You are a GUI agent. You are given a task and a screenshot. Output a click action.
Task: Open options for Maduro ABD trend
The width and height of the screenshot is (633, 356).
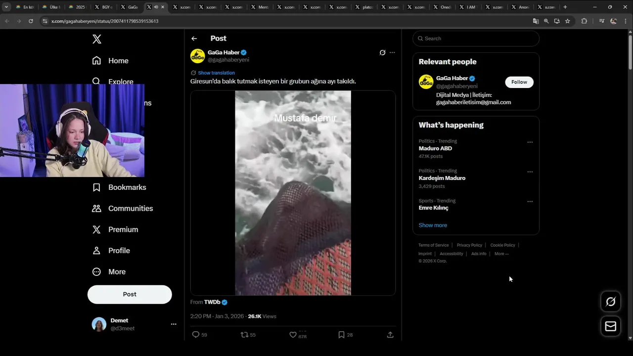[530, 142]
